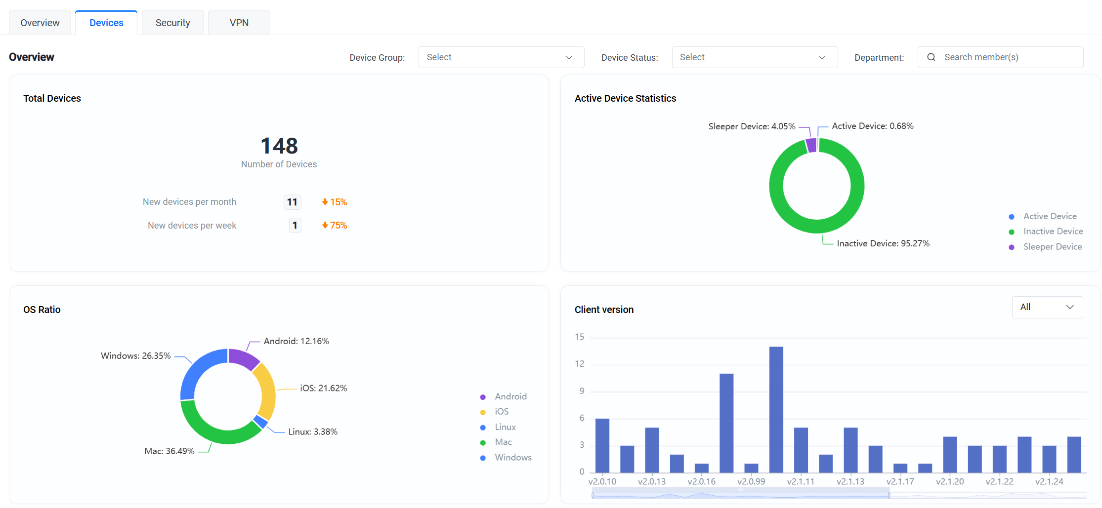The image size is (1102, 508).
Task: Toggle the Android legend entry
Action: click(x=504, y=396)
